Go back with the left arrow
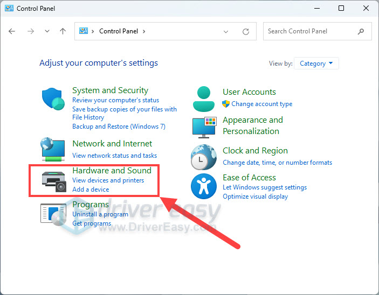The height and width of the screenshot is (295, 379). coord(12,31)
